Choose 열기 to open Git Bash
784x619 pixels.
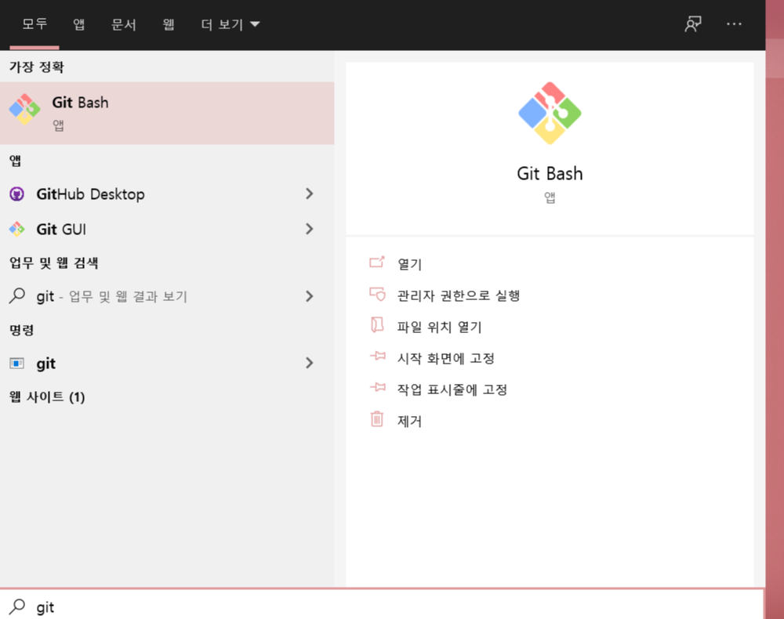coord(409,264)
